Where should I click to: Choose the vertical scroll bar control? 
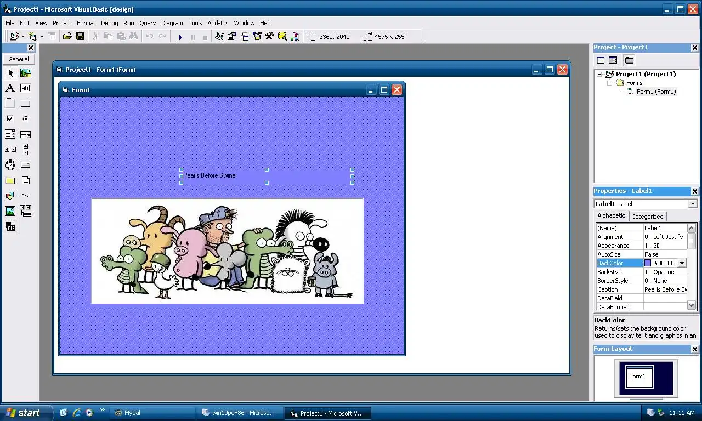[26, 150]
